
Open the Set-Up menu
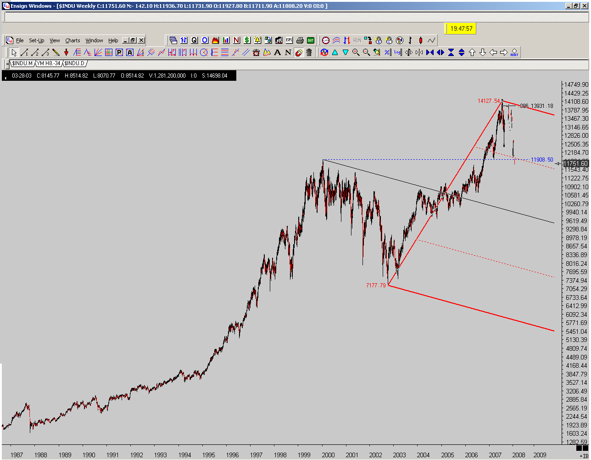point(37,40)
